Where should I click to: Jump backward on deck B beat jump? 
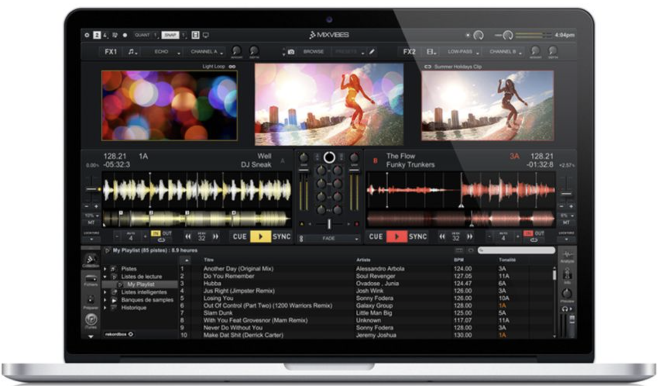442,236
